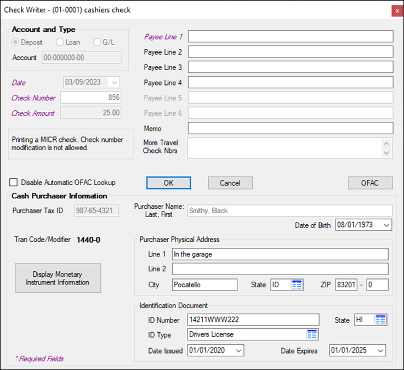Screen dimensions: 404x370
Task: Click into the Payee Line 3 field
Action: click(x=291, y=67)
